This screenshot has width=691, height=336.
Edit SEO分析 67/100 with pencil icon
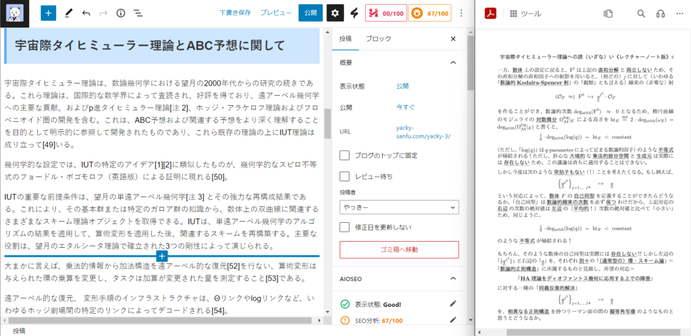(453, 320)
